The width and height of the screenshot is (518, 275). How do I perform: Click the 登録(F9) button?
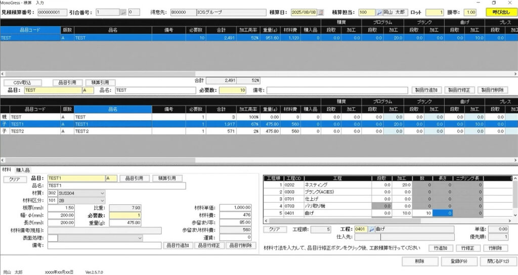pos(459,261)
